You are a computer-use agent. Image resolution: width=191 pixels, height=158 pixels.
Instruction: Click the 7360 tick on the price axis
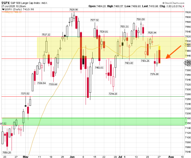pos(188,75)
